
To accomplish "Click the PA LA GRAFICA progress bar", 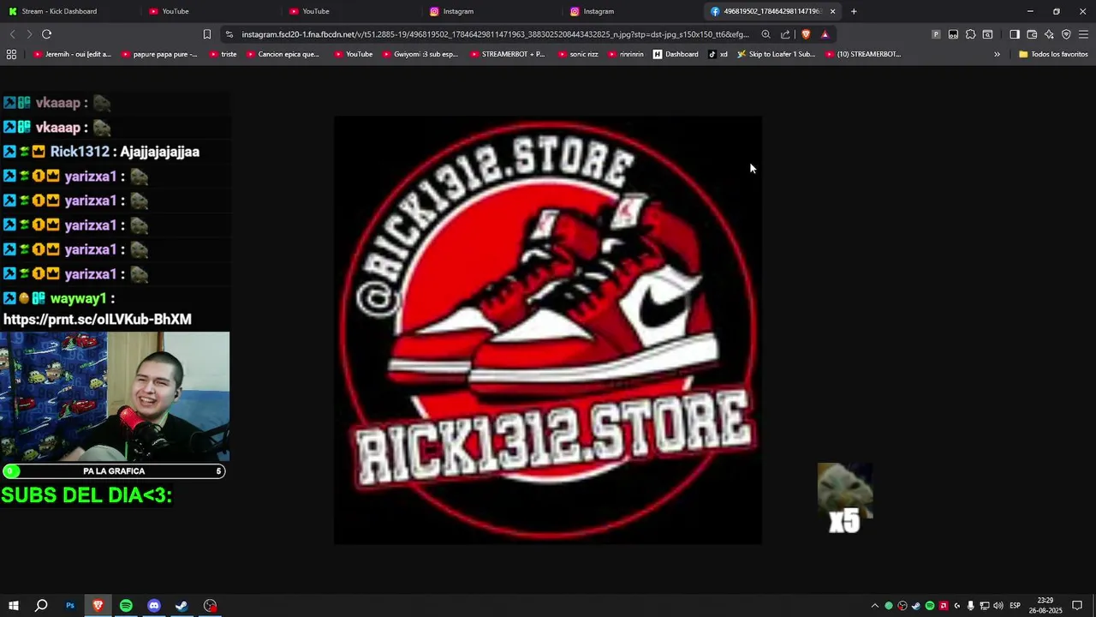I will [113, 471].
